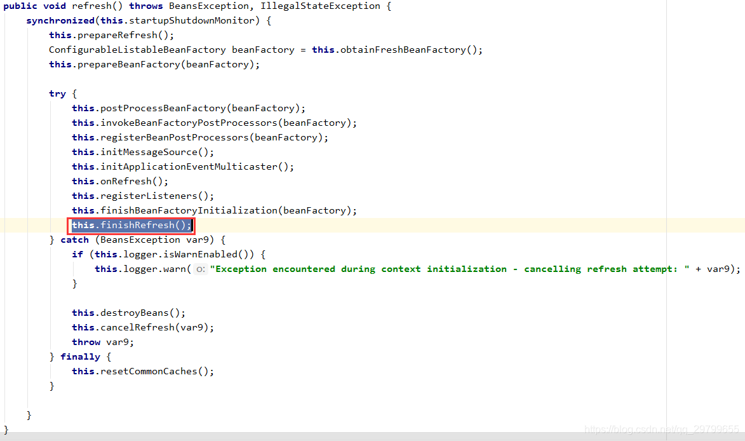Click the initApplicationEventMulticaster() call
Viewport: 745px width, 441px height.
(183, 166)
